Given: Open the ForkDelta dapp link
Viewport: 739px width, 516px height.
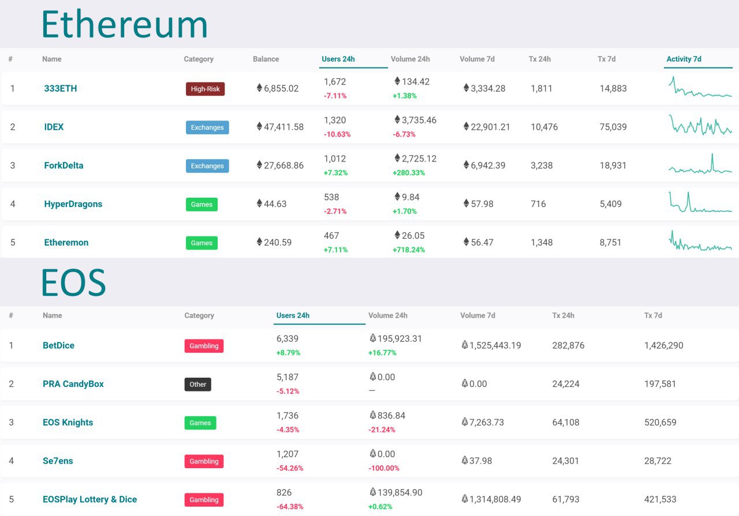Looking at the screenshot, I should tap(64, 165).
